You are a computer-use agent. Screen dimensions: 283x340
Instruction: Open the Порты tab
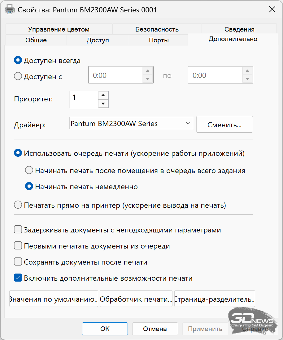pos(159,40)
